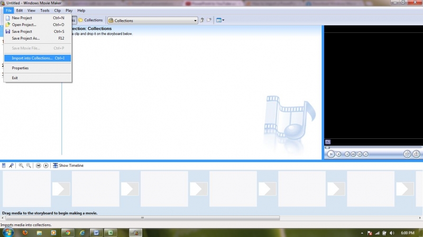Click the Split clip icon
423x237 pixels.
408,154
